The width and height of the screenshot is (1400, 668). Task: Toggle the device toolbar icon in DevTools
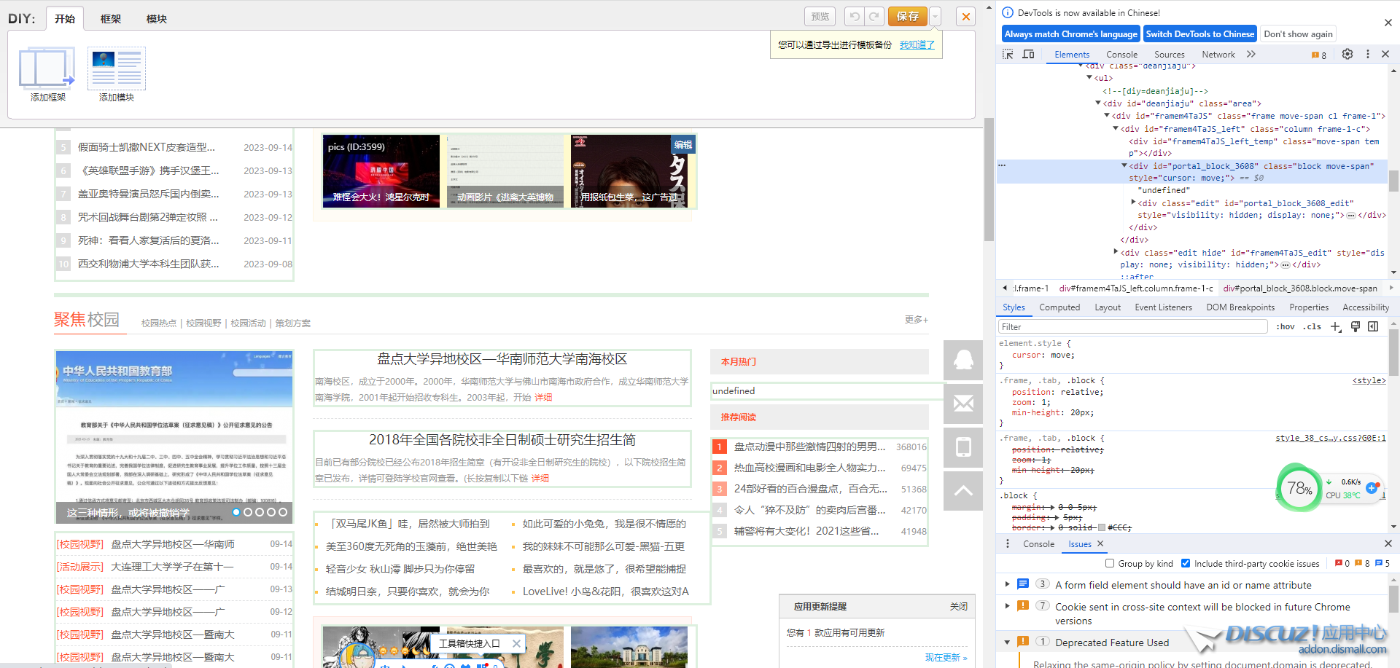pyautogui.click(x=1028, y=54)
